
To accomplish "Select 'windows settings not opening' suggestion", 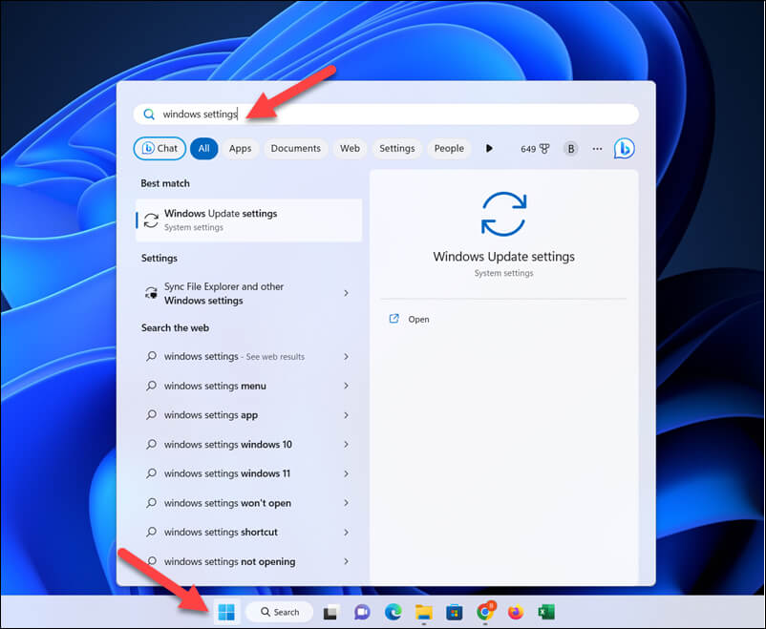I will point(248,561).
